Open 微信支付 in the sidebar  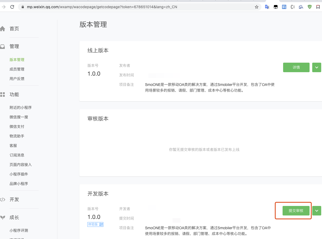click(17, 127)
